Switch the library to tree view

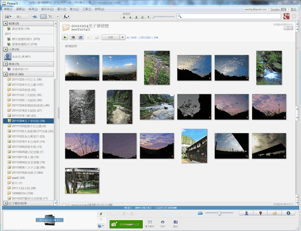pos(50,16)
